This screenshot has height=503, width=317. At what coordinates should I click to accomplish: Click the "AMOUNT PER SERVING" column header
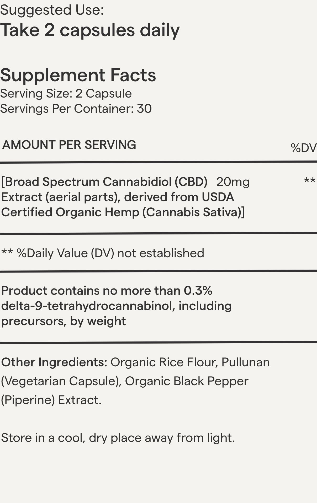[69, 145]
